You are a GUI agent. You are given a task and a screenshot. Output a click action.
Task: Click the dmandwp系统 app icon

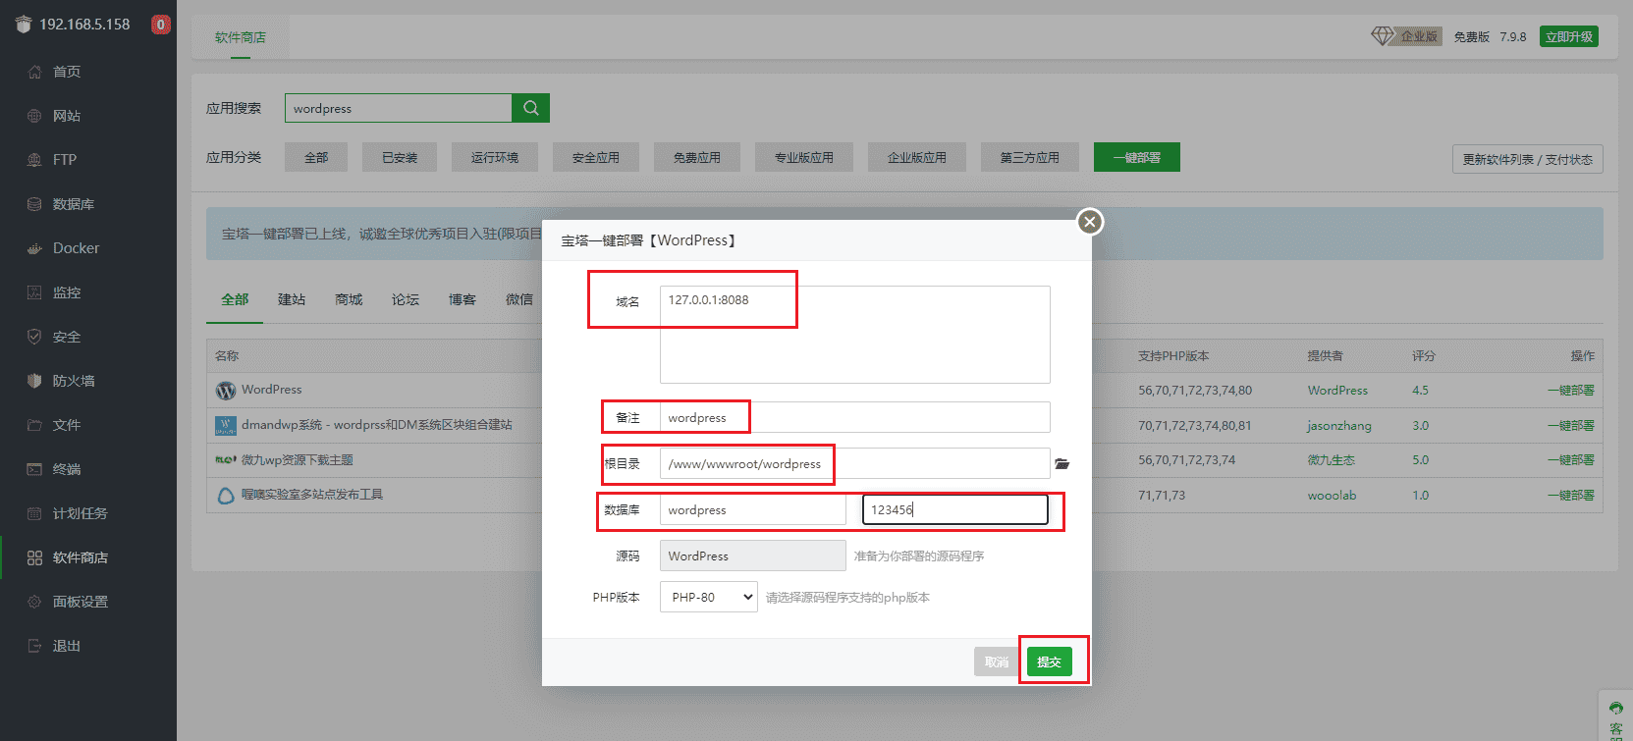(x=226, y=426)
